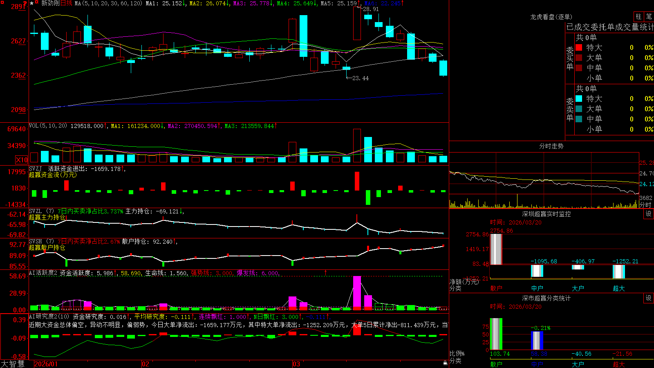Click the 分时走势 panel title
Viewport: 654px width, 368px height.
click(551, 146)
